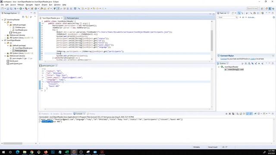
Task: Select Participant.java in Package Explorer
Action: pyautogui.click(x=21, y=51)
